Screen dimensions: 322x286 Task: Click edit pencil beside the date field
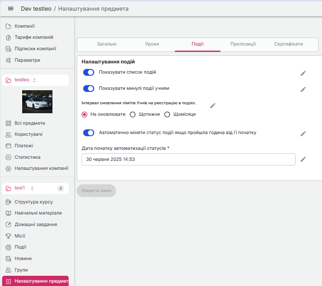click(303, 159)
